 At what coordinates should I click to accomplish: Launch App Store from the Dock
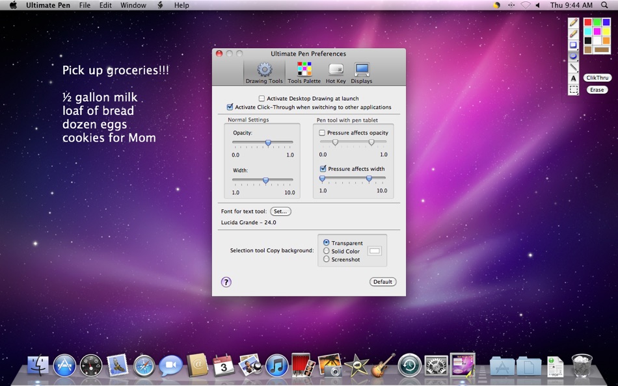64,365
